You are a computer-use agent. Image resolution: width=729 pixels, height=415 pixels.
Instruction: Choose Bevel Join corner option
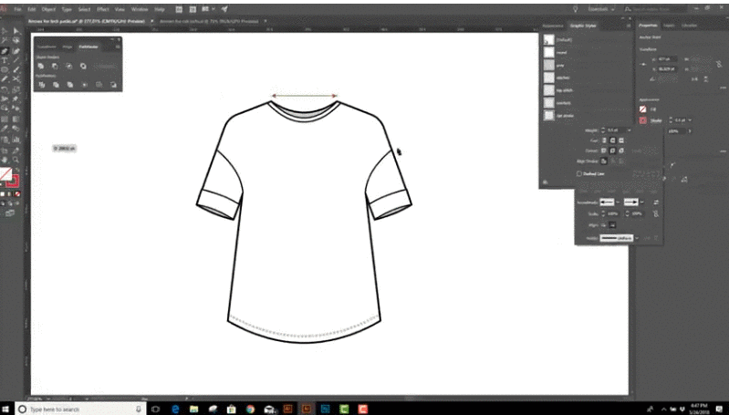[x=621, y=150]
